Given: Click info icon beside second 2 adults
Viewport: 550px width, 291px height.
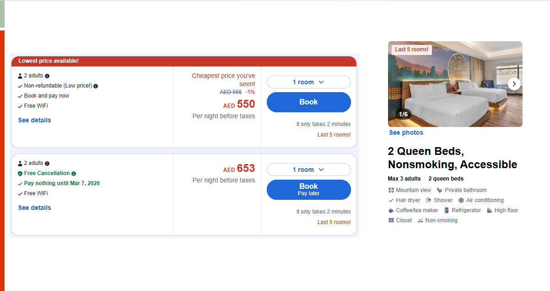Looking at the screenshot, I should [47, 164].
